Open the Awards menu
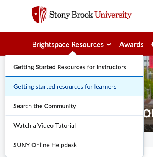153x157 pixels. [x=131, y=44]
